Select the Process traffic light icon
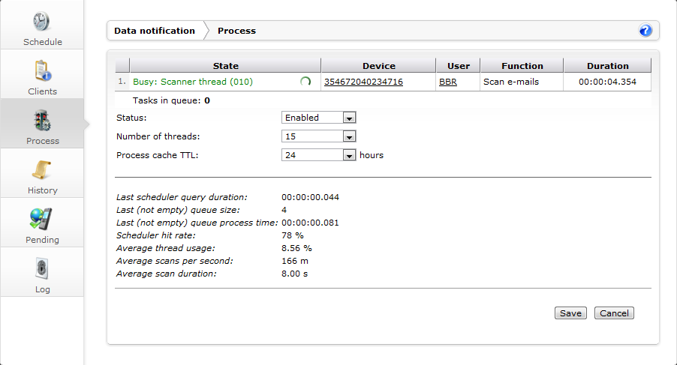 (x=42, y=121)
